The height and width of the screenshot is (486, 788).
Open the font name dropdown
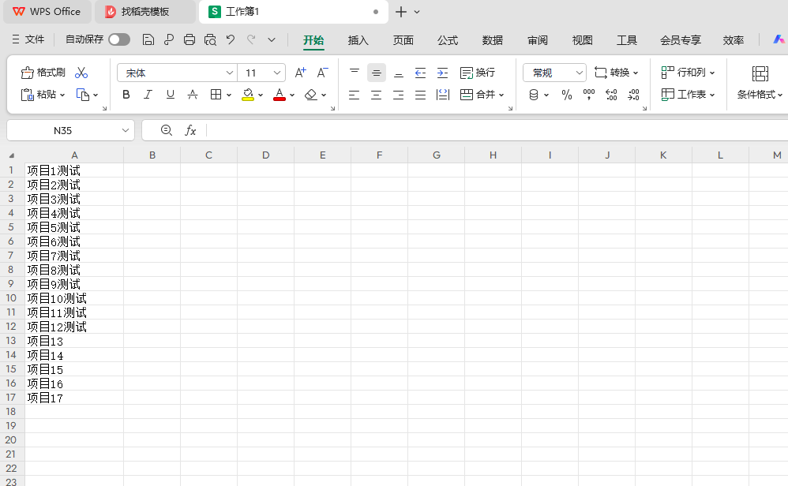coord(229,73)
